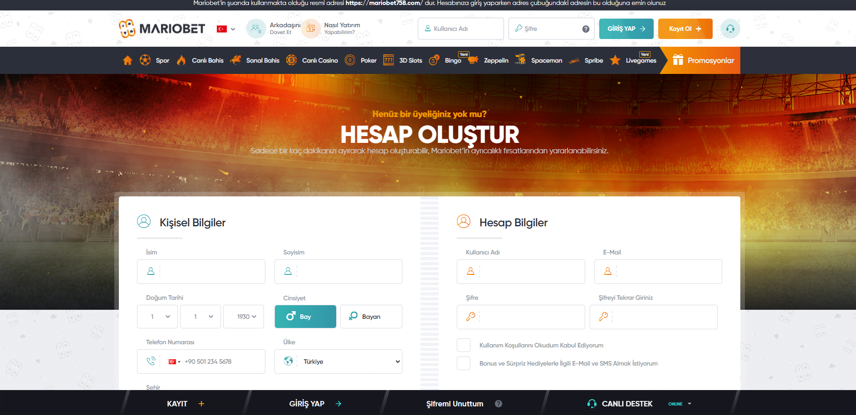Click the help icon beside Şifremi Unuttum
This screenshot has height=415, width=856.
(499, 404)
